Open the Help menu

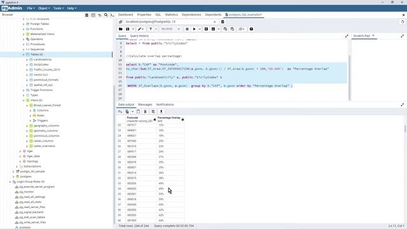click(71, 8)
